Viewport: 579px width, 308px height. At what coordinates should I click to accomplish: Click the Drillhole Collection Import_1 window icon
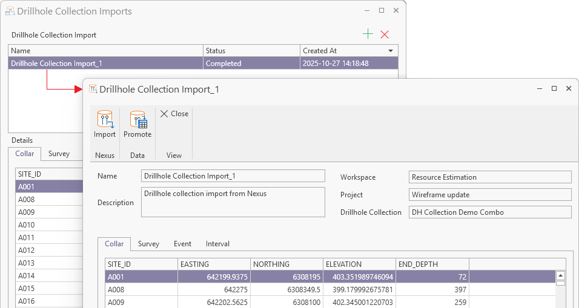click(93, 89)
